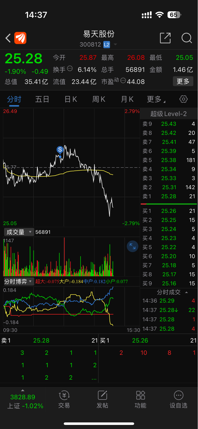Tap the 14:37 25.28↓ trade record
Screen dimensions: 198x429
click(169, 310)
